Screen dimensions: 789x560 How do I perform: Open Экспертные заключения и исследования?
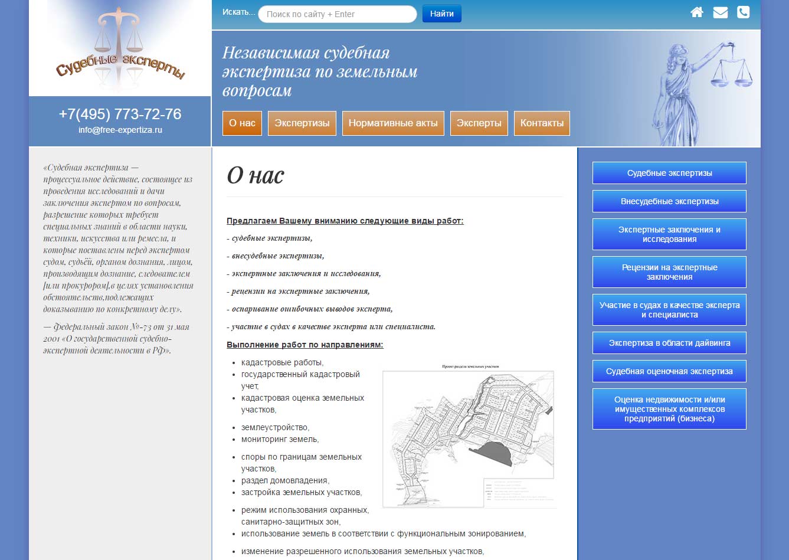[669, 234]
